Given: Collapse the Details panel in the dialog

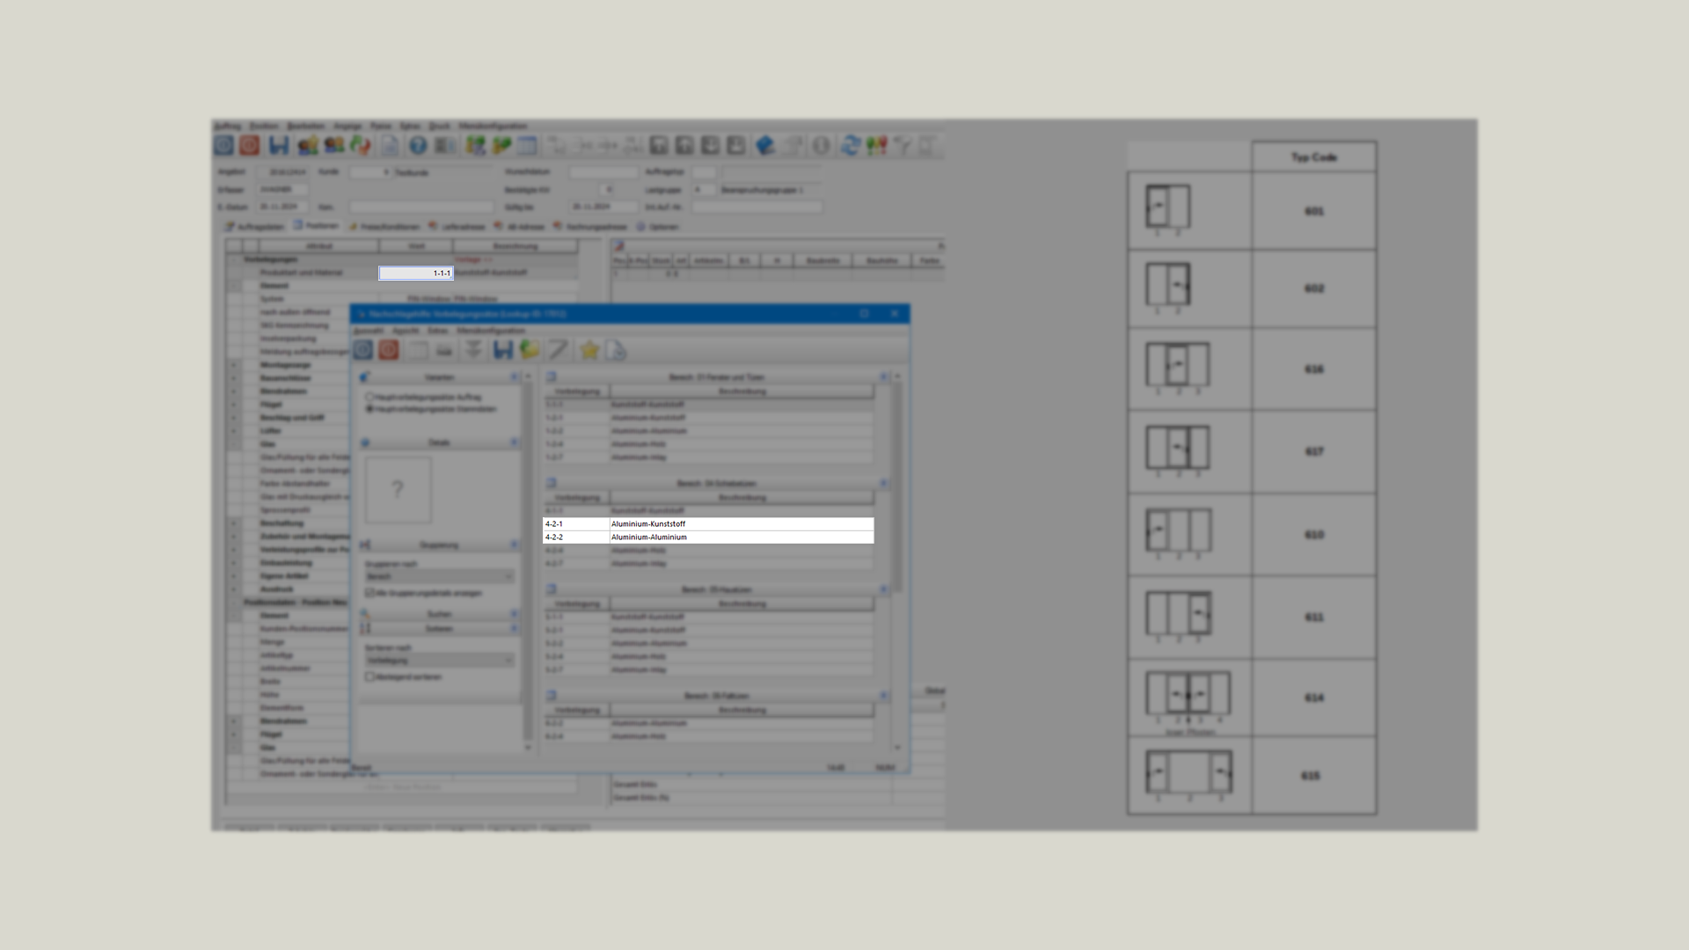Looking at the screenshot, I should pos(515,442).
